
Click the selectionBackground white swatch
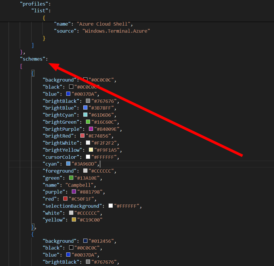click(111, 205)
